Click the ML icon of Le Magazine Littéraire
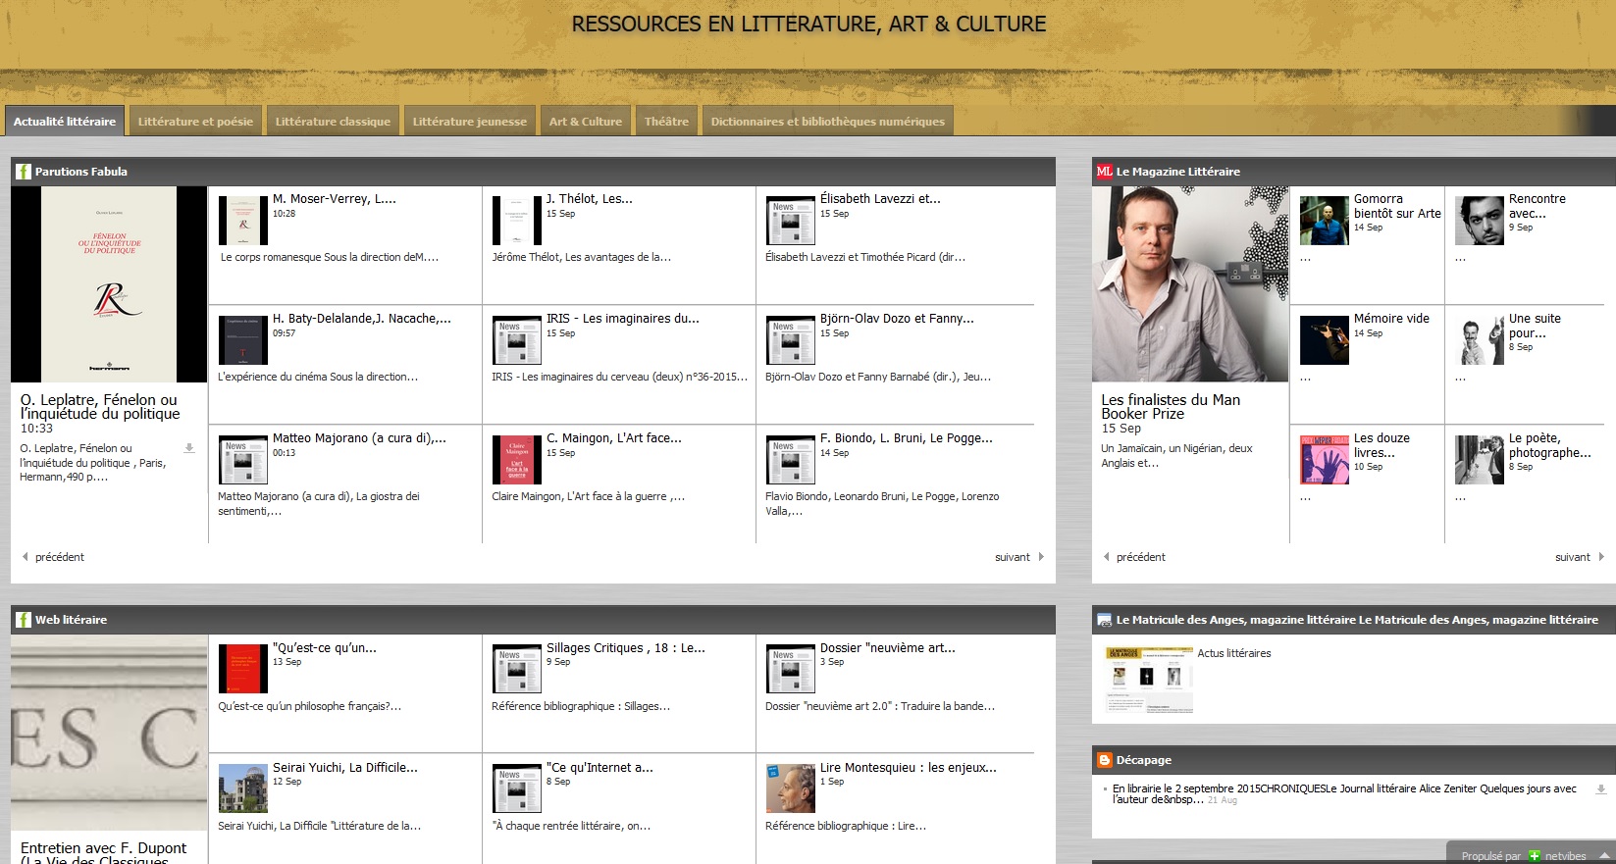Screen dimensions: 1616x864 coord(1105,172)
